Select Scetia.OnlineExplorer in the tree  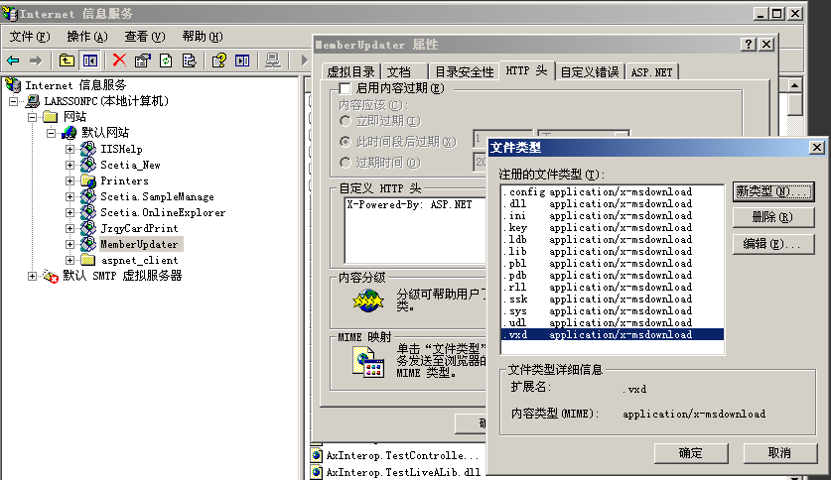(162, 212)
